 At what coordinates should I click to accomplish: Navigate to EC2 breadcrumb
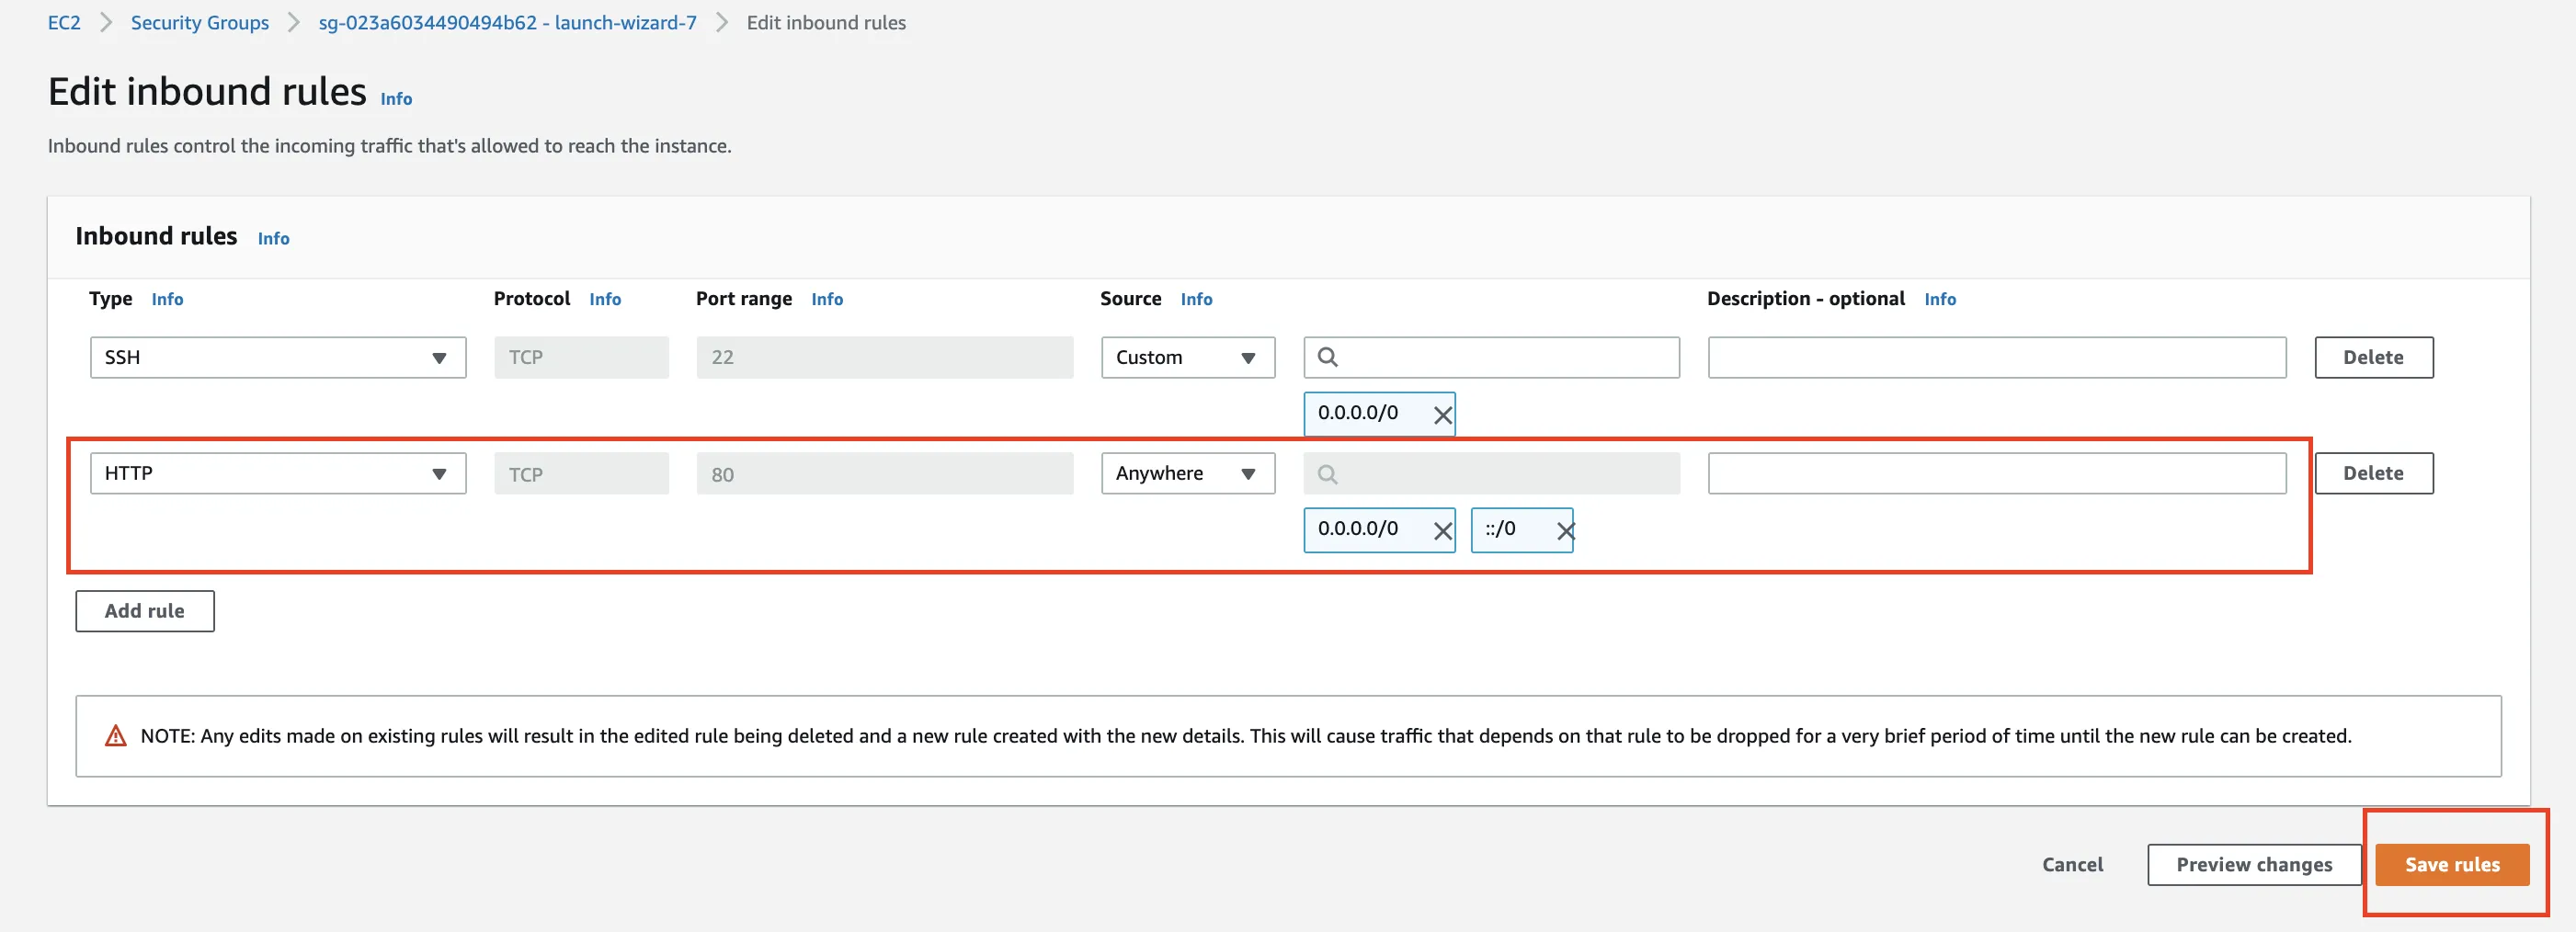point(64,23)
